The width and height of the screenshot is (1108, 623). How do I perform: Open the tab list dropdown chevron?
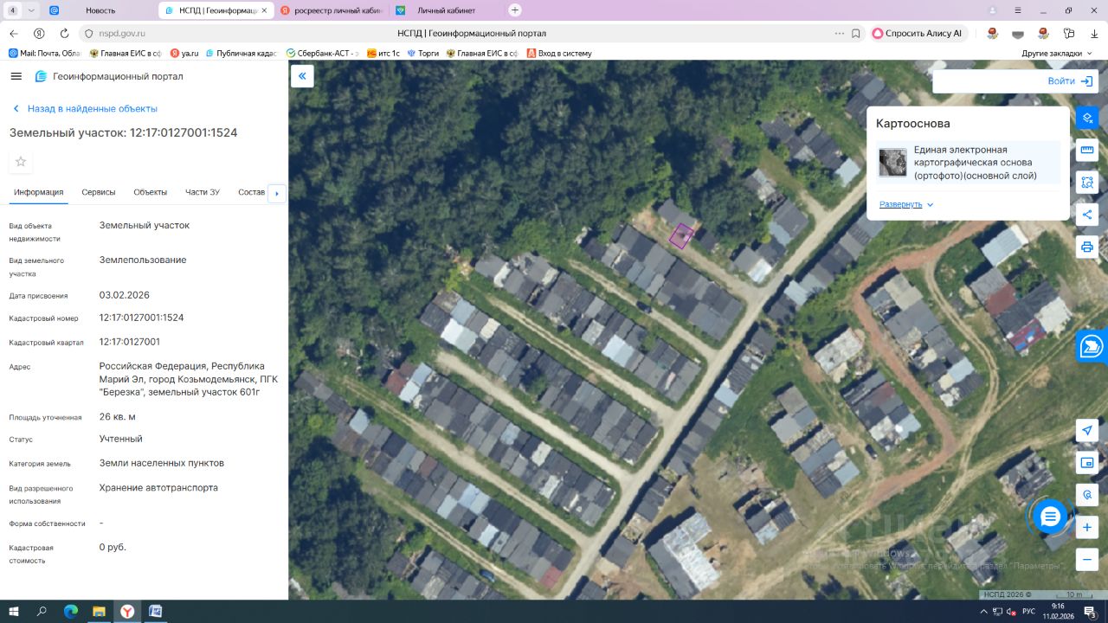[x=32, y=10]
